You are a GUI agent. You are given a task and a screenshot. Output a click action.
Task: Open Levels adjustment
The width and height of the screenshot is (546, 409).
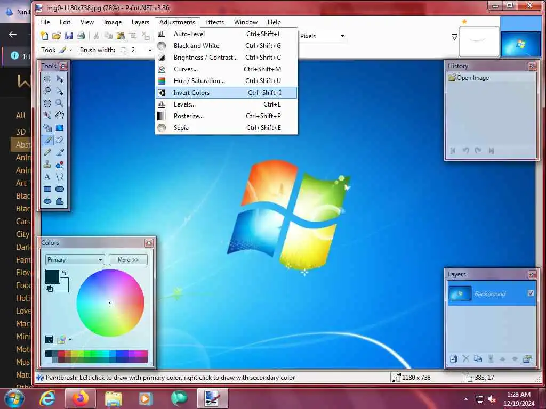click(226, 104)
